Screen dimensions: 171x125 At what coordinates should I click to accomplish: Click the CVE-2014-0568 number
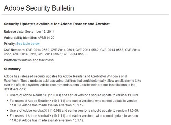coord(74,54)
